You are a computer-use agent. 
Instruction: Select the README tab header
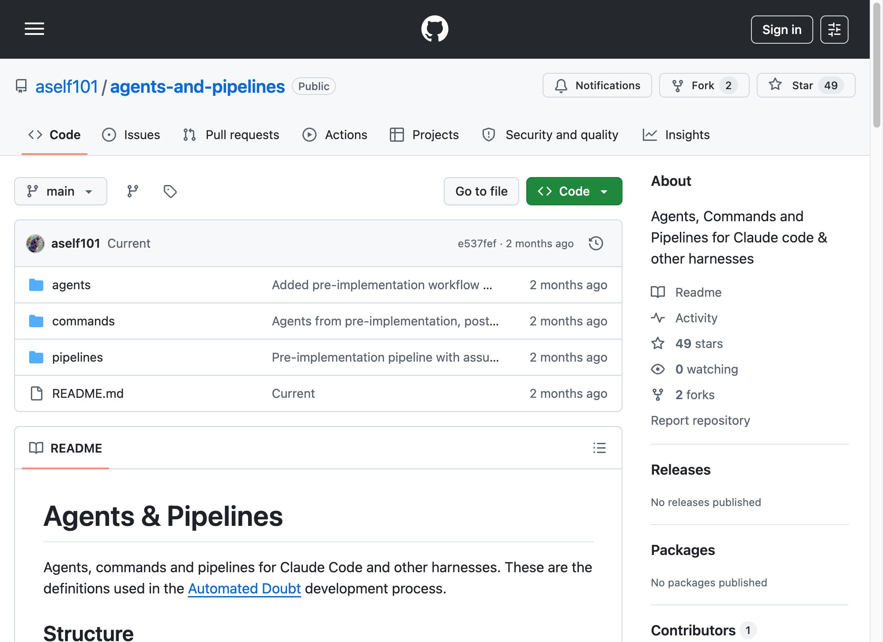pyautogui.click(x=65, y=448)
